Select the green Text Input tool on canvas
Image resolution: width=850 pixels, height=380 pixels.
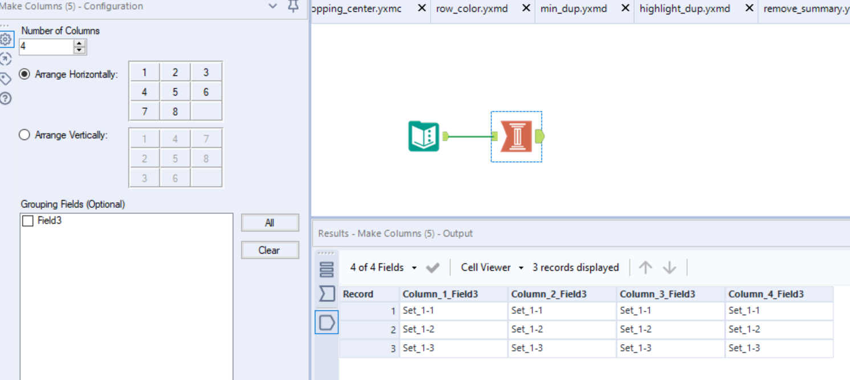[x=423, y=136]
